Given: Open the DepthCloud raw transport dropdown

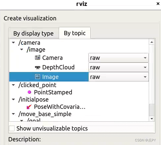Looking at the screenshot, I should 118,67.
